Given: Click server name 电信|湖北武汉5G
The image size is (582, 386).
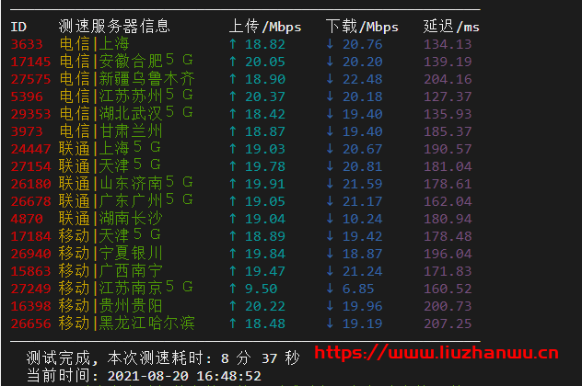Looking at the screenshot, I should point(126,114).
